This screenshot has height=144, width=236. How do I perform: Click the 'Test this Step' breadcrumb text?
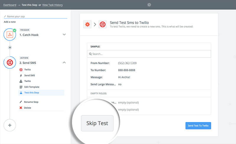pos(29,5)
